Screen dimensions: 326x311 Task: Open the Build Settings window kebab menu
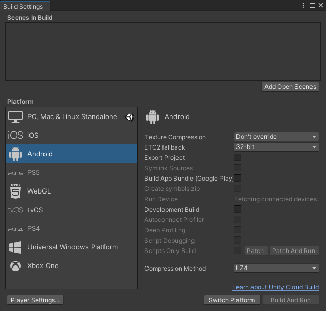303,5
